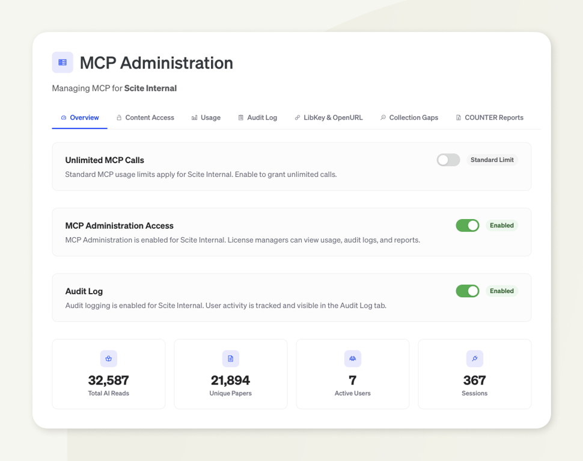
Task: Click the people icon above Active Users
Action: point(353,359)
